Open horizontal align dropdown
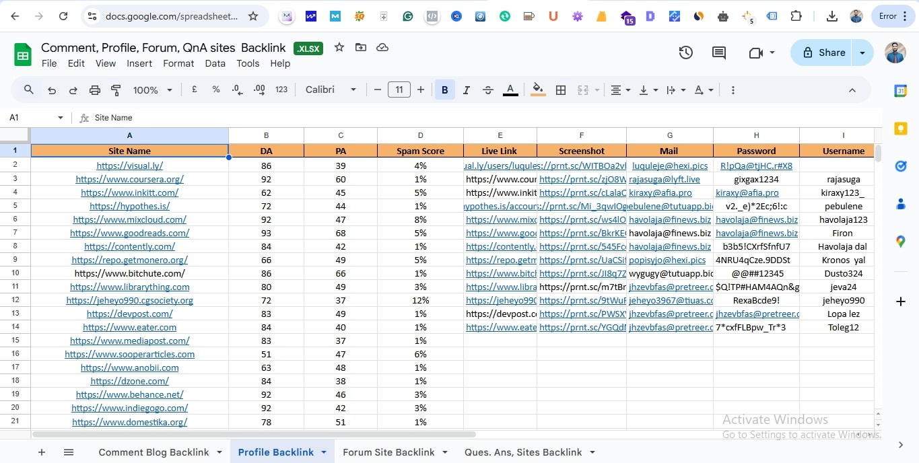The width and height of the screenshot is (919, 463). pos(620,90)
